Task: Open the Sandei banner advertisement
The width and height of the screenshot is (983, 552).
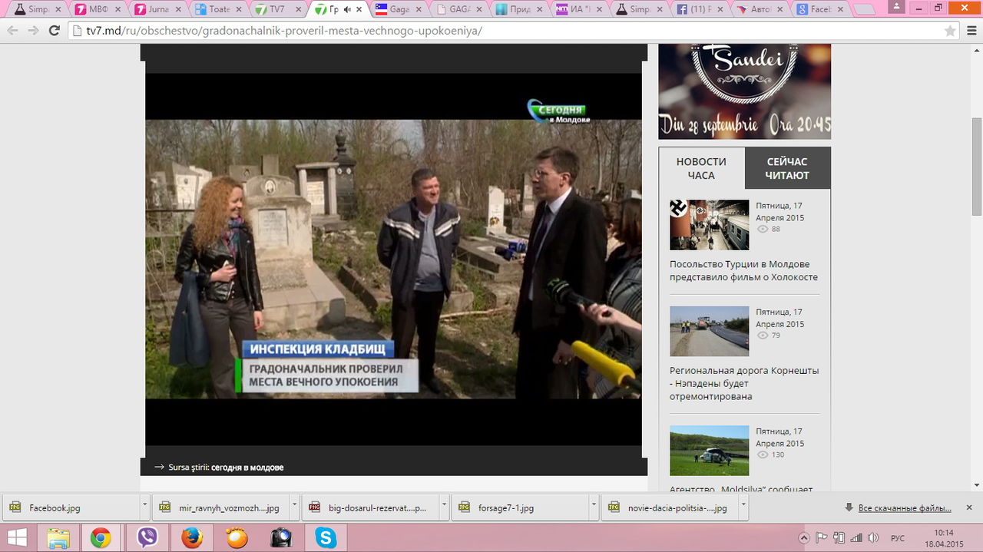Action: 744,91
